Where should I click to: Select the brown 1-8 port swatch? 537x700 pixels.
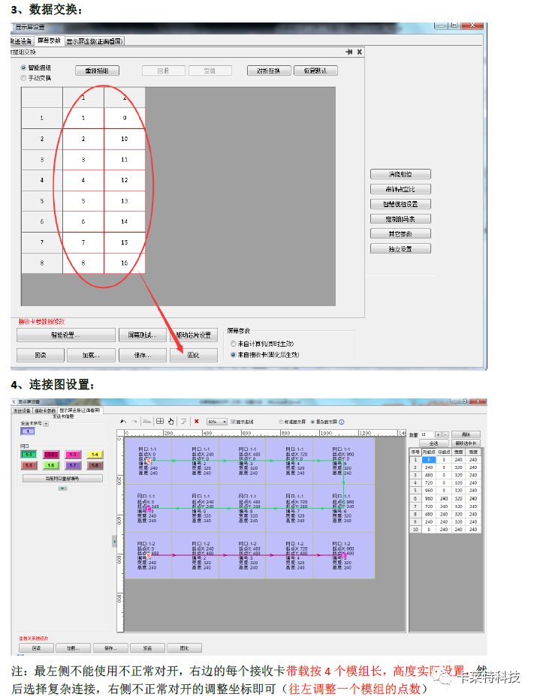95,465
